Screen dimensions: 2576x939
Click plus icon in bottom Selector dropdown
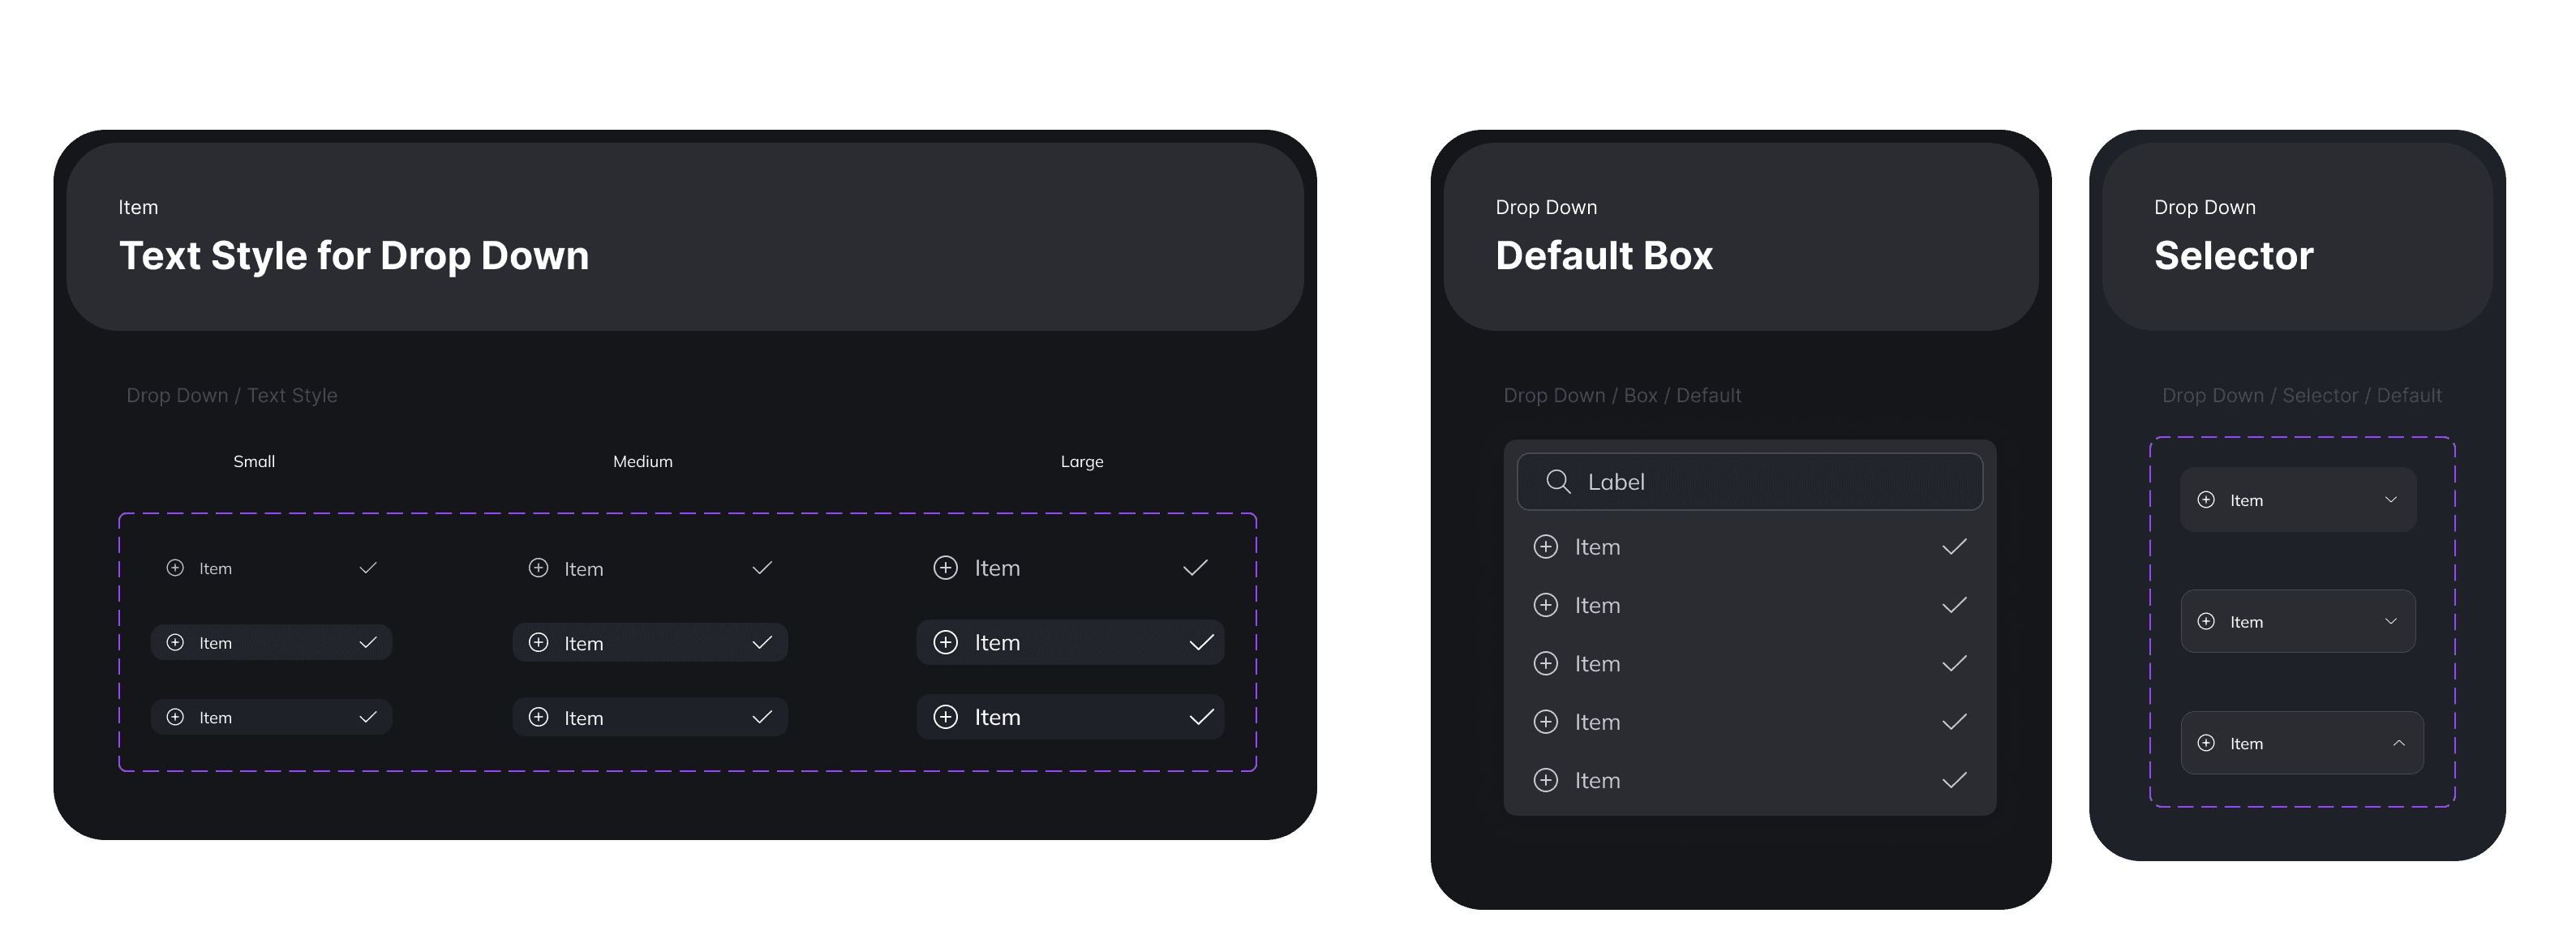tap(2206, 743)
